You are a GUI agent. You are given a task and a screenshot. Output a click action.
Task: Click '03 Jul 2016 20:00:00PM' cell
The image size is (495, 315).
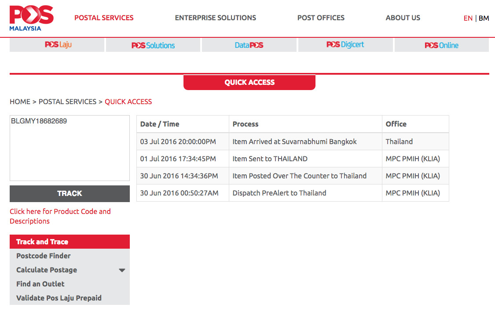183,141
